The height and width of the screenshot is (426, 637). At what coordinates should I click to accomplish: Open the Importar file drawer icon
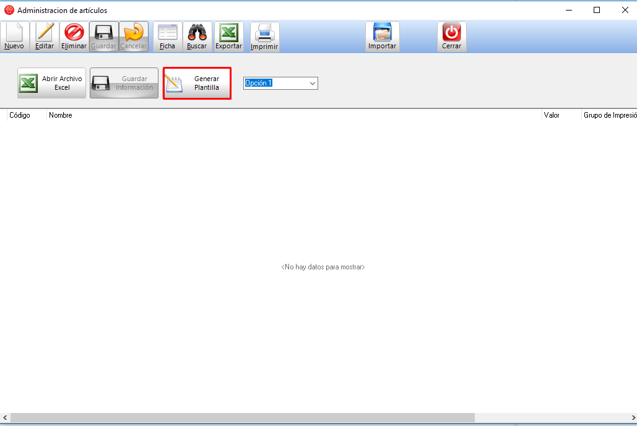[382, 32]
